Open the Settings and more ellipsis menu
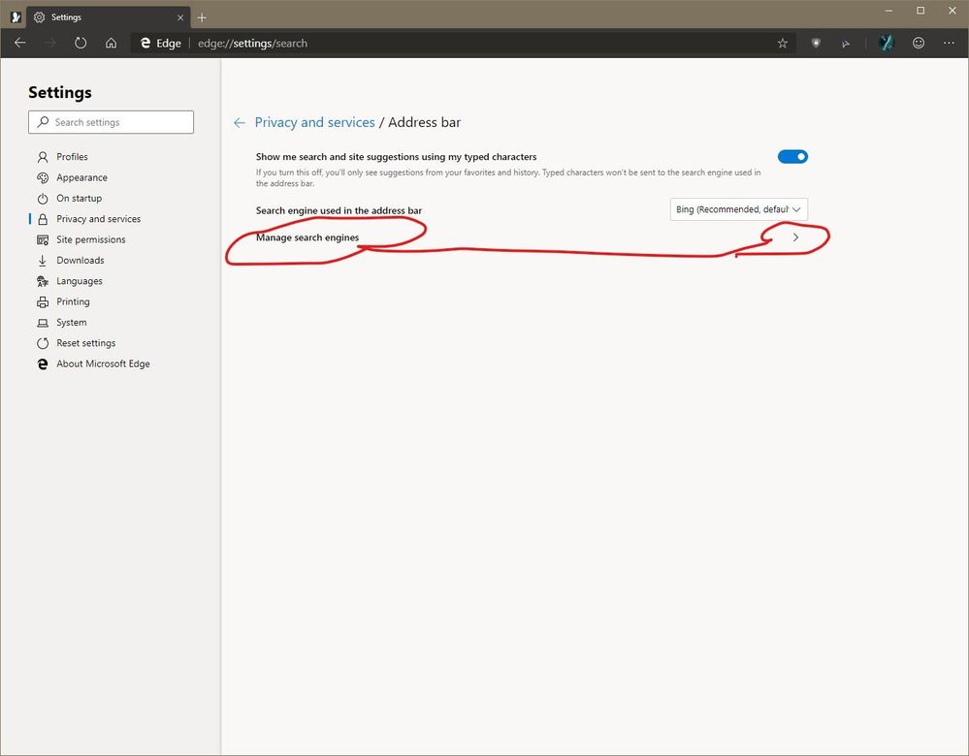 pos(949,43)
